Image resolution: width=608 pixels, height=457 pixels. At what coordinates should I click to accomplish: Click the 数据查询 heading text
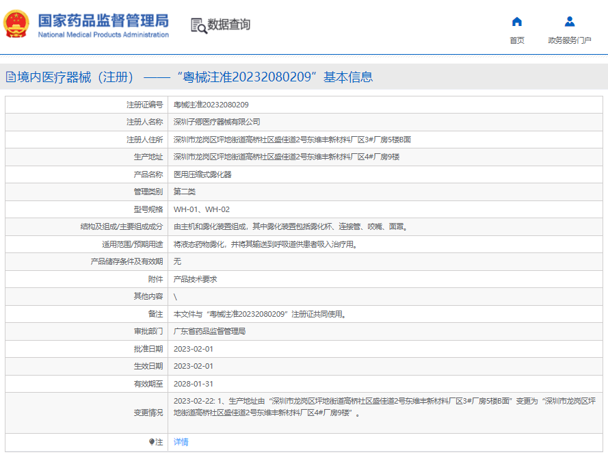click(229, 25)
